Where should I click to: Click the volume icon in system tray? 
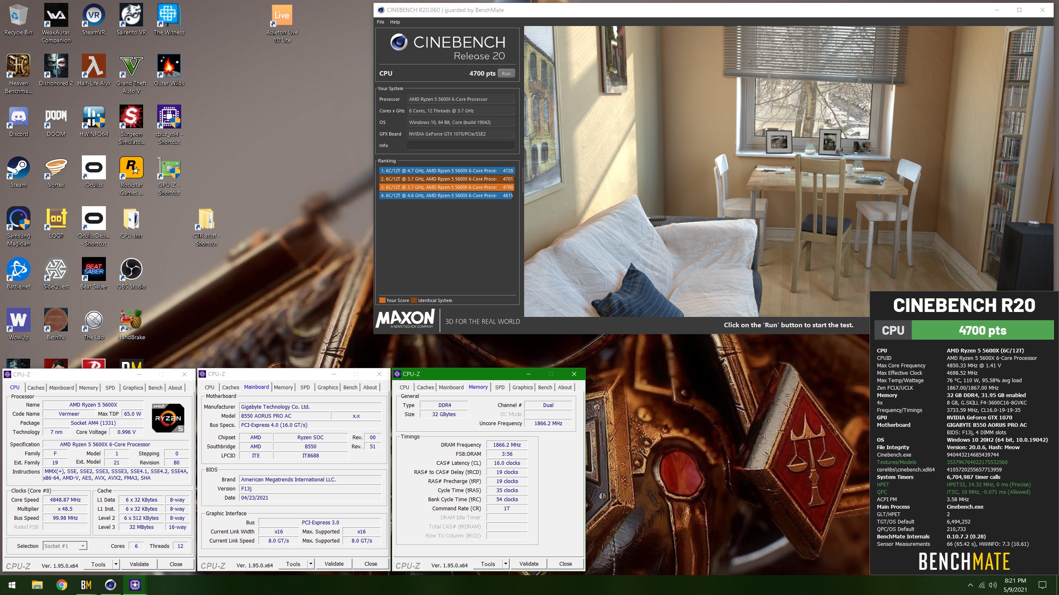[x=992, y=585]
